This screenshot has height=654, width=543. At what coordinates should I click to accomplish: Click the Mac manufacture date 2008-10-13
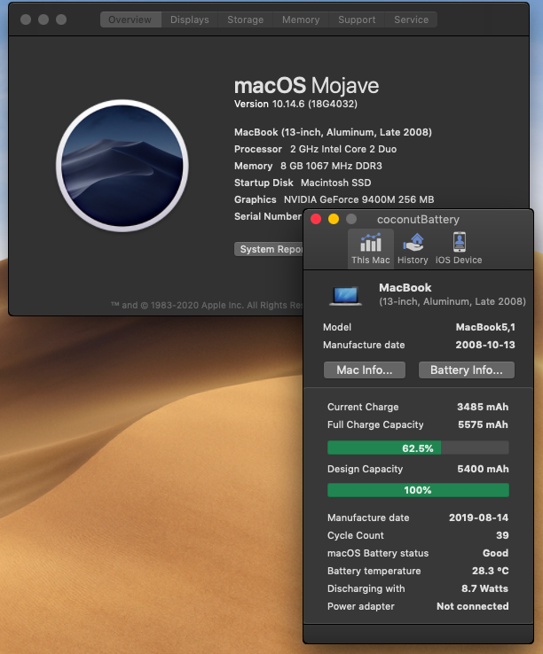tap(485, 345)
